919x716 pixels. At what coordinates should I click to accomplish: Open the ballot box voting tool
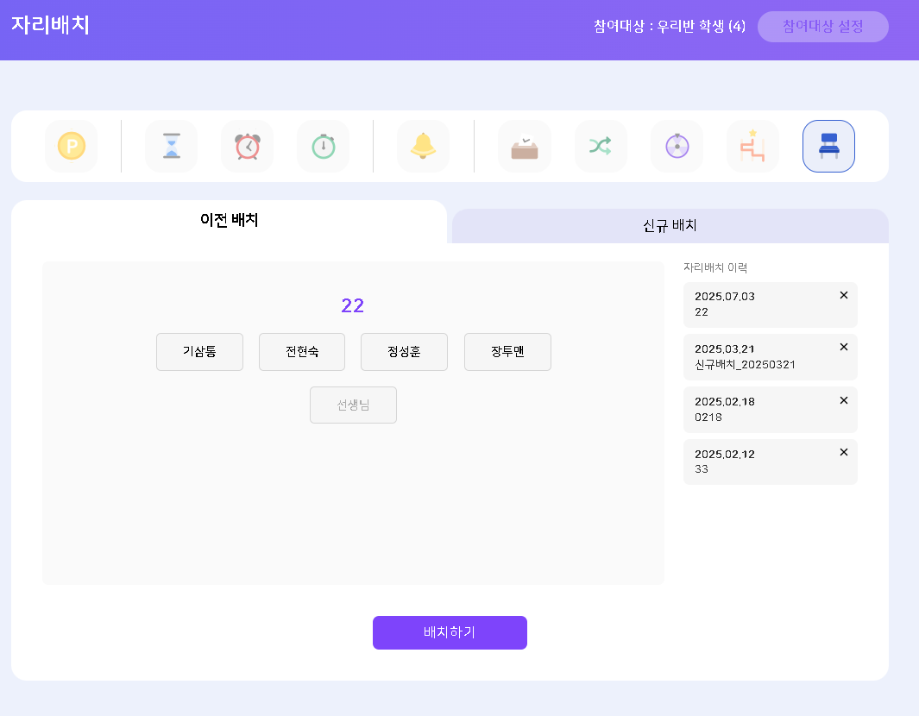coord(525,147)
